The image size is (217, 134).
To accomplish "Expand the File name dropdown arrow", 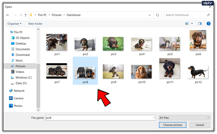I will coord(154,118).
